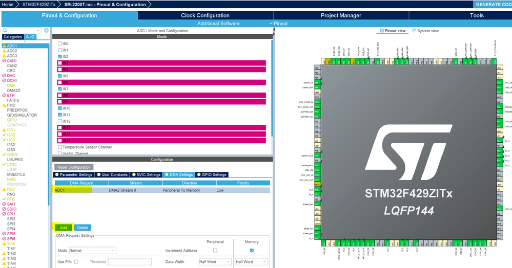Uncheck the IN11 channel checkbox
This screenshot has width=512, height=268.
click(x=60, y=115)
